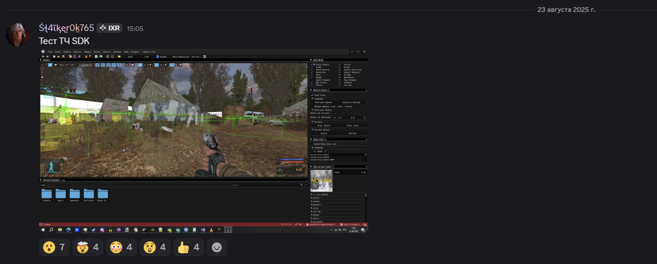
Task: Click the taskbar search magnifier icon
Action: click(51, 230)
